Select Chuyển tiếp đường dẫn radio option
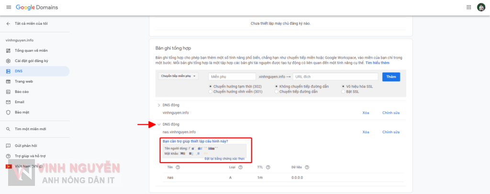 pyautogui.click(x=277, y=91)
